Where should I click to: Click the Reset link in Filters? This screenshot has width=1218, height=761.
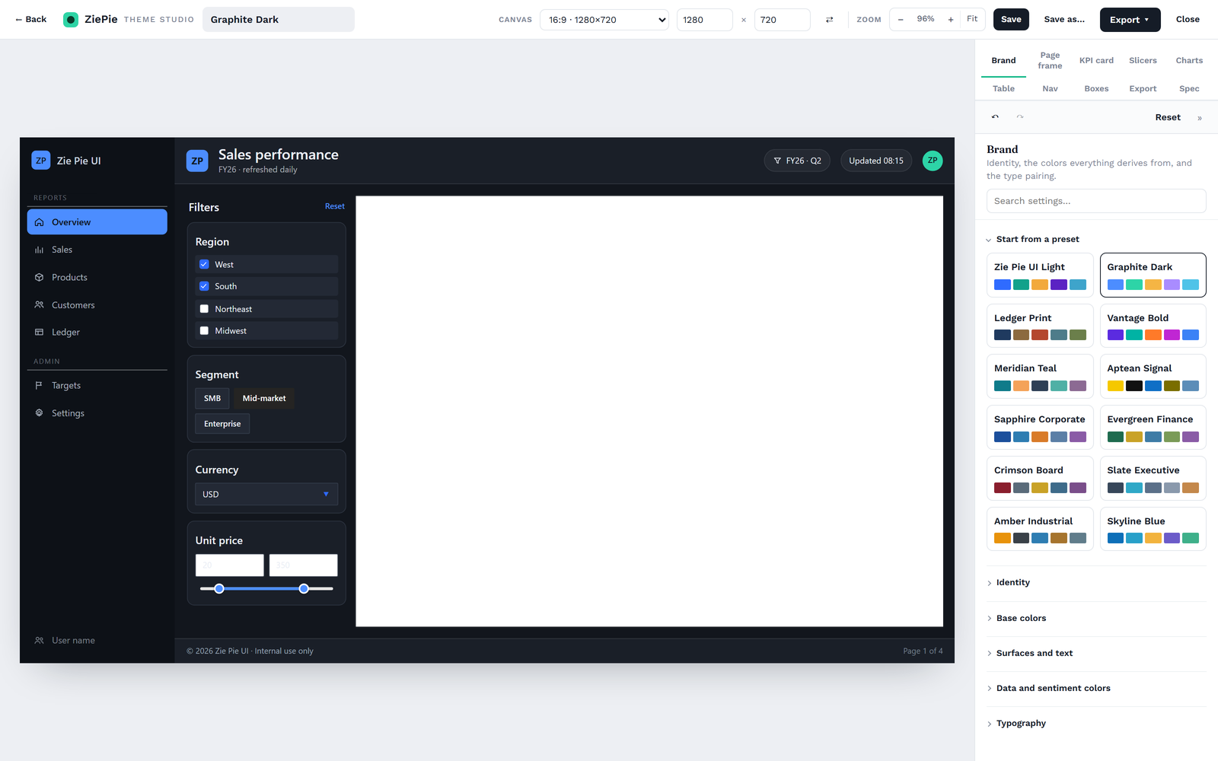335,206
